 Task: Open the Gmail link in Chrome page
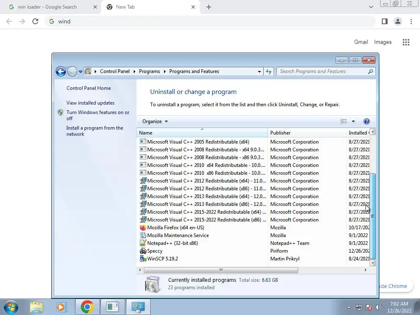click(x=361, y=42)
